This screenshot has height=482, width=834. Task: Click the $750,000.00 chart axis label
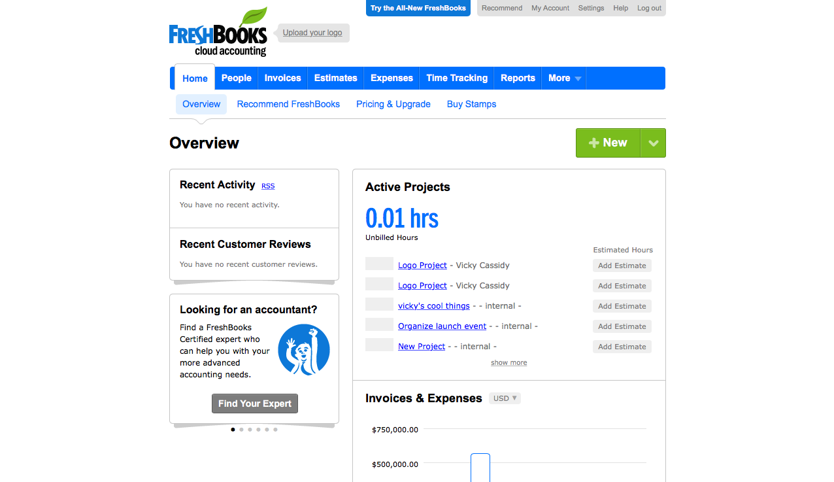(x=395, y=430)
